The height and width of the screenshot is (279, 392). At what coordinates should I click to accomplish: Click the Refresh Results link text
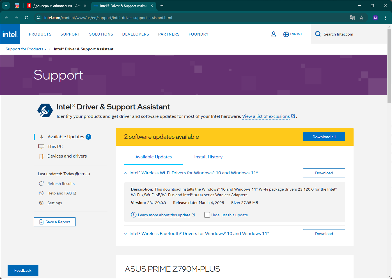[61, 184]
